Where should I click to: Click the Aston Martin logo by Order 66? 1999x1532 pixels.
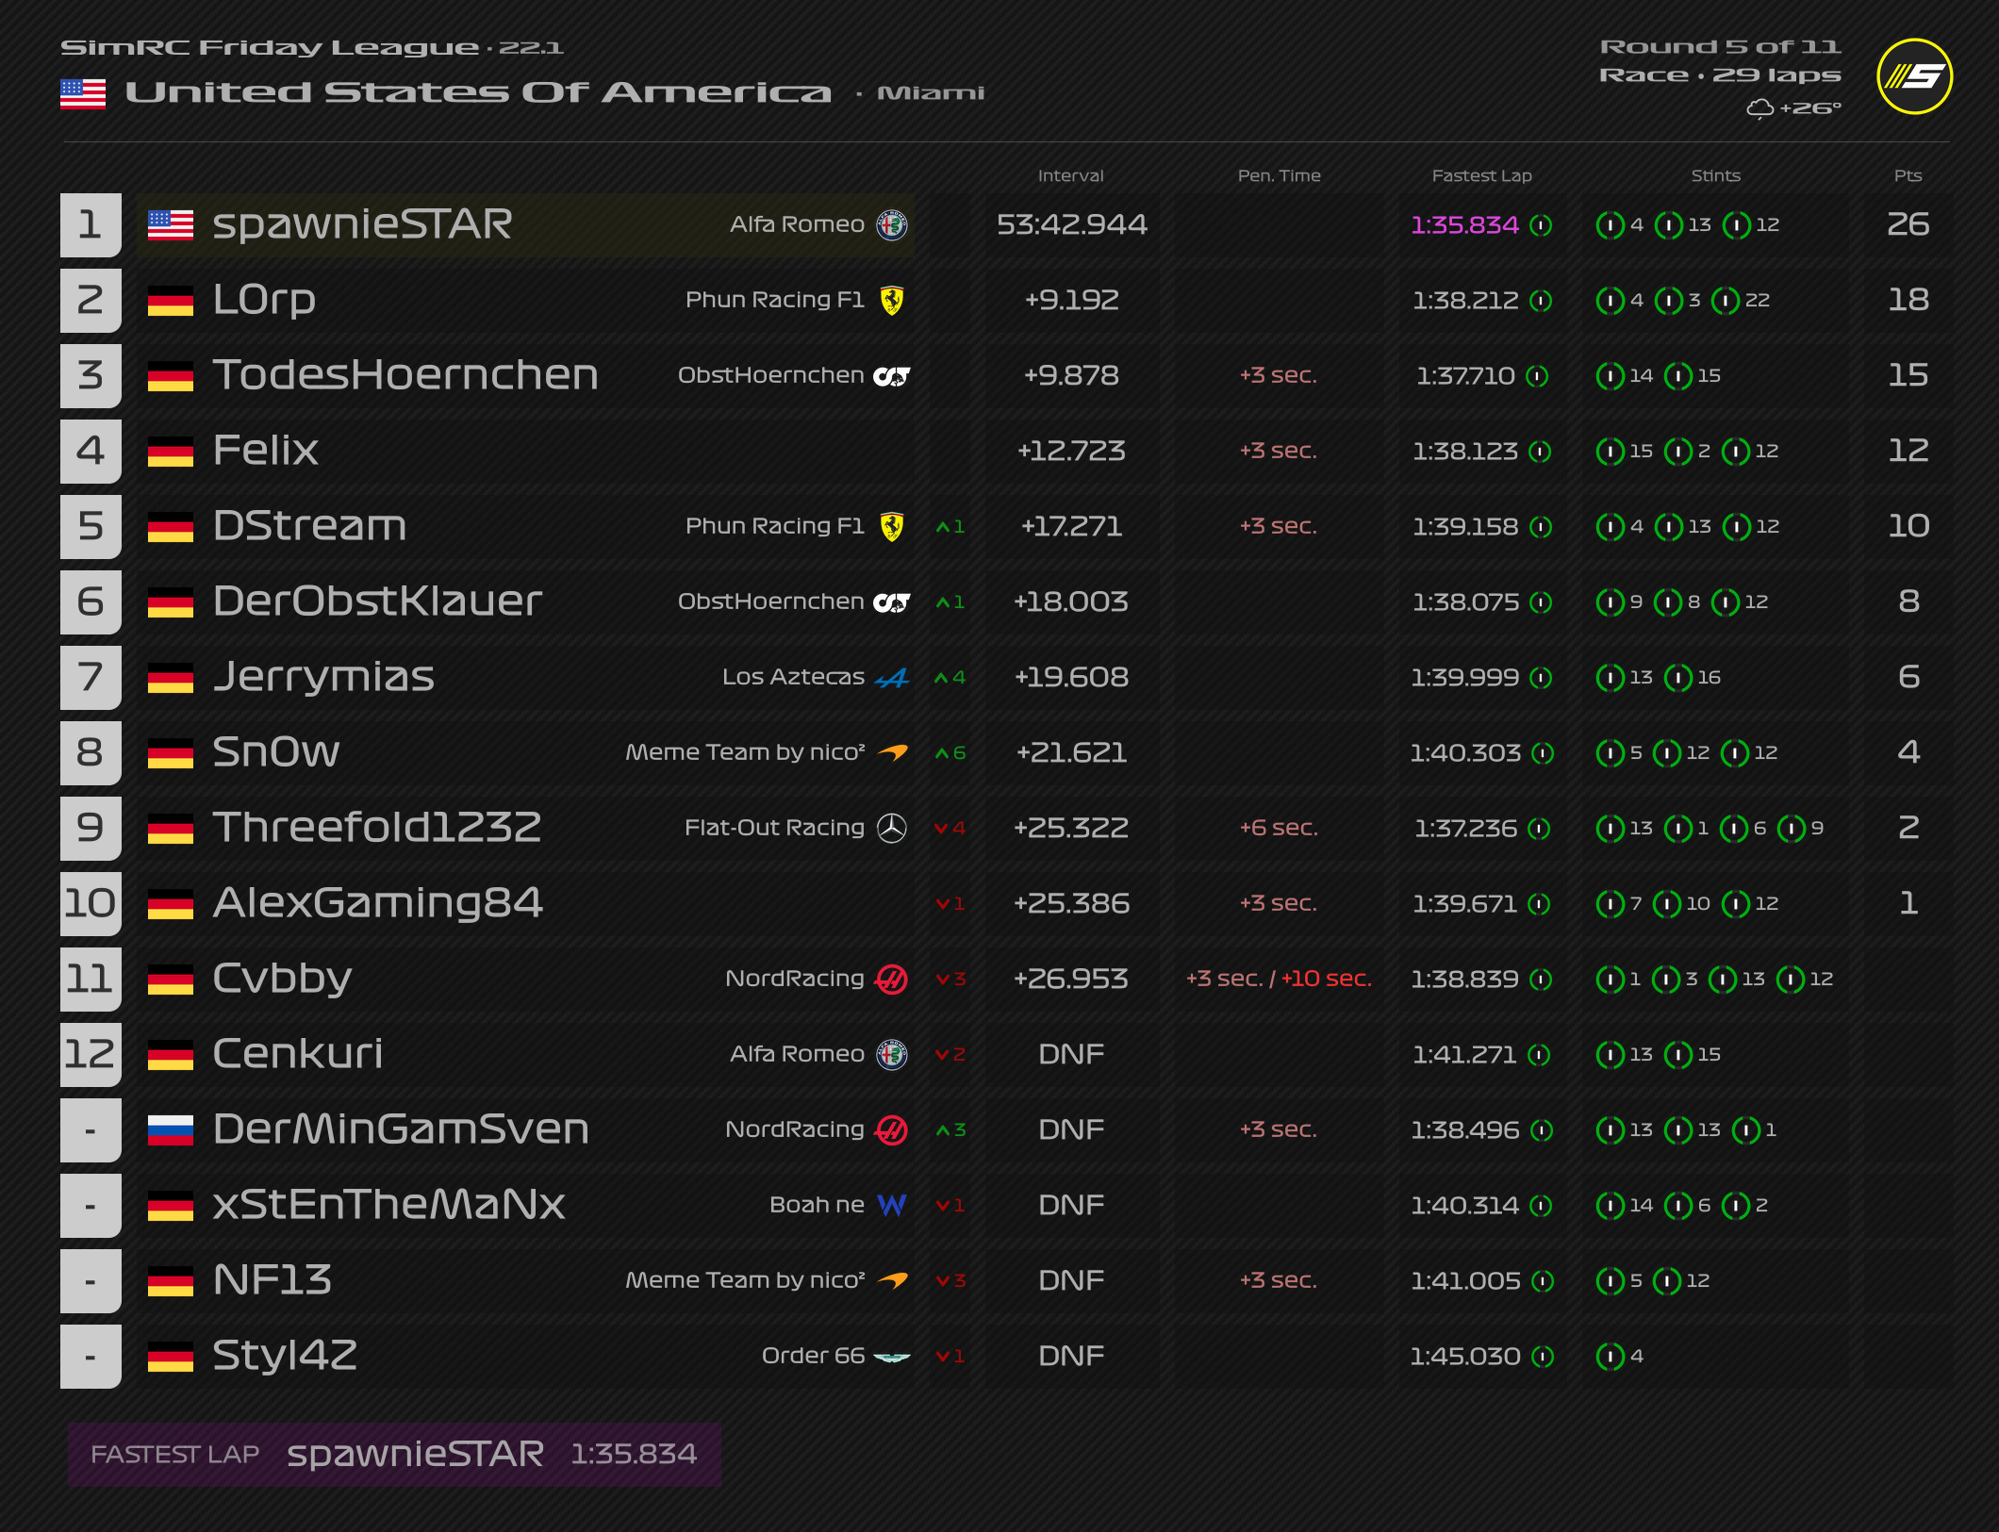891,1357
